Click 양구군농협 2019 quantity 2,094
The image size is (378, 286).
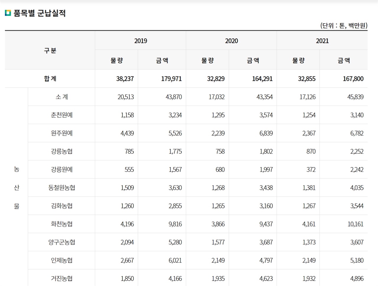(x=127, y=242)
